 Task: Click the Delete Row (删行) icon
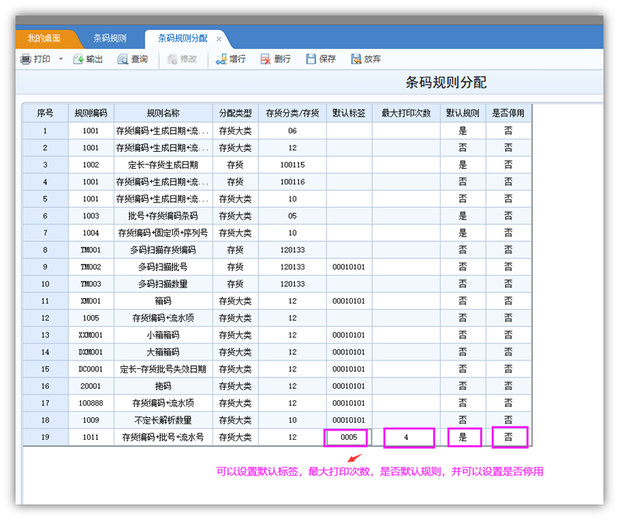(x=266, y=59)
